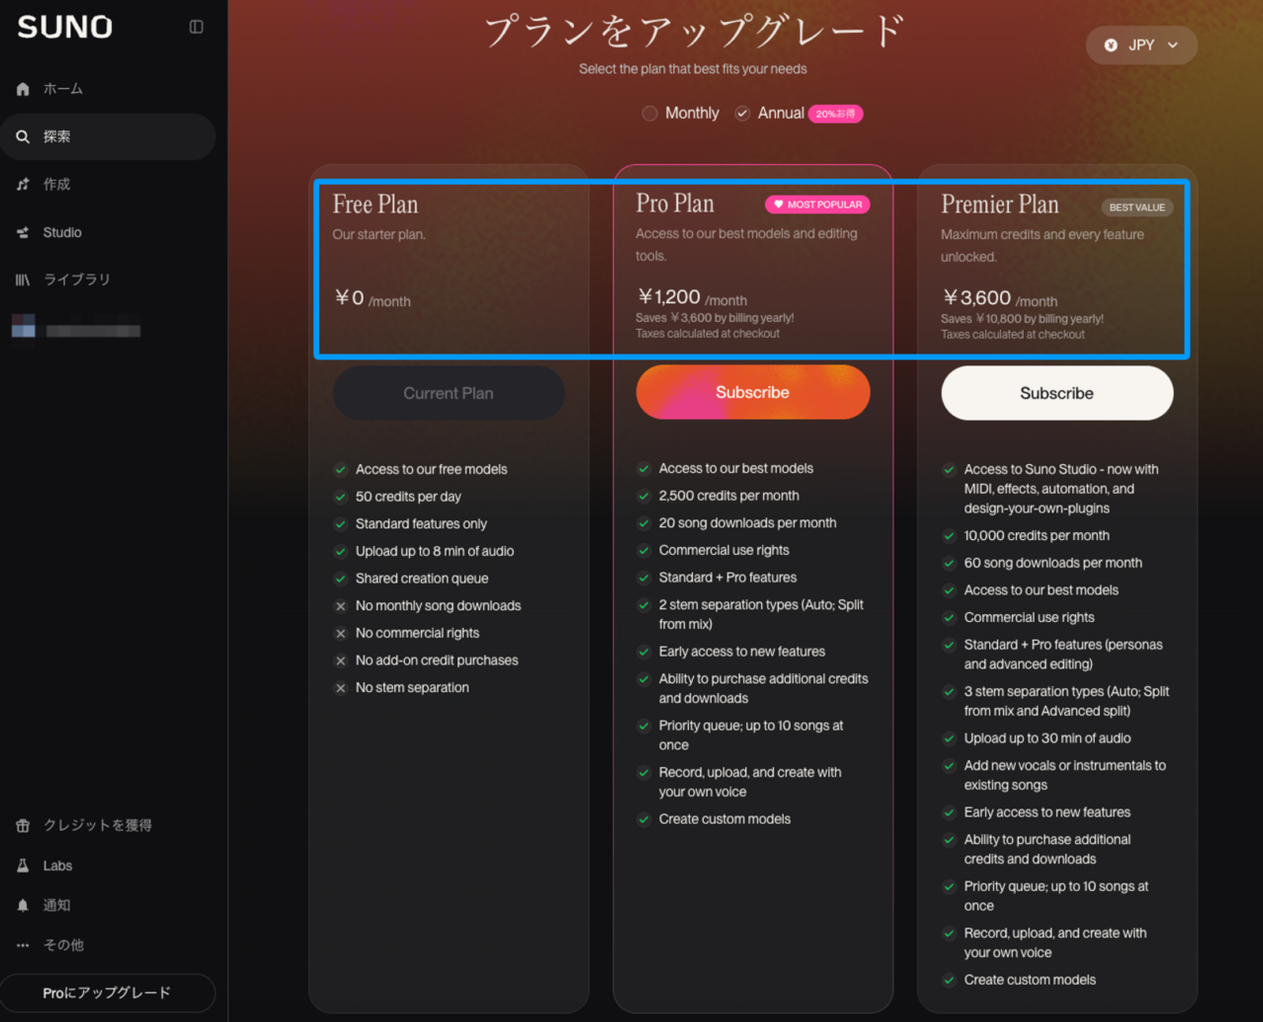Open the Studio menu item
Screen dimensions: 1263x1022
[x=107, y=232]
